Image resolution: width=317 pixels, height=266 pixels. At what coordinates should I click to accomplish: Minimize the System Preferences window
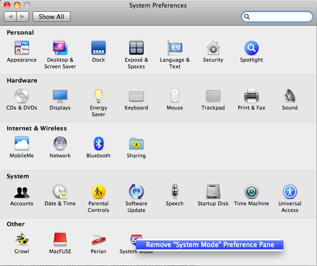(x=17, y=5)
